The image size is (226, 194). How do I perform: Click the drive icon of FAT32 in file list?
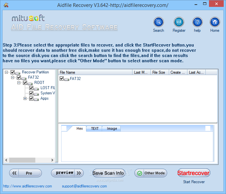point(67,79)
